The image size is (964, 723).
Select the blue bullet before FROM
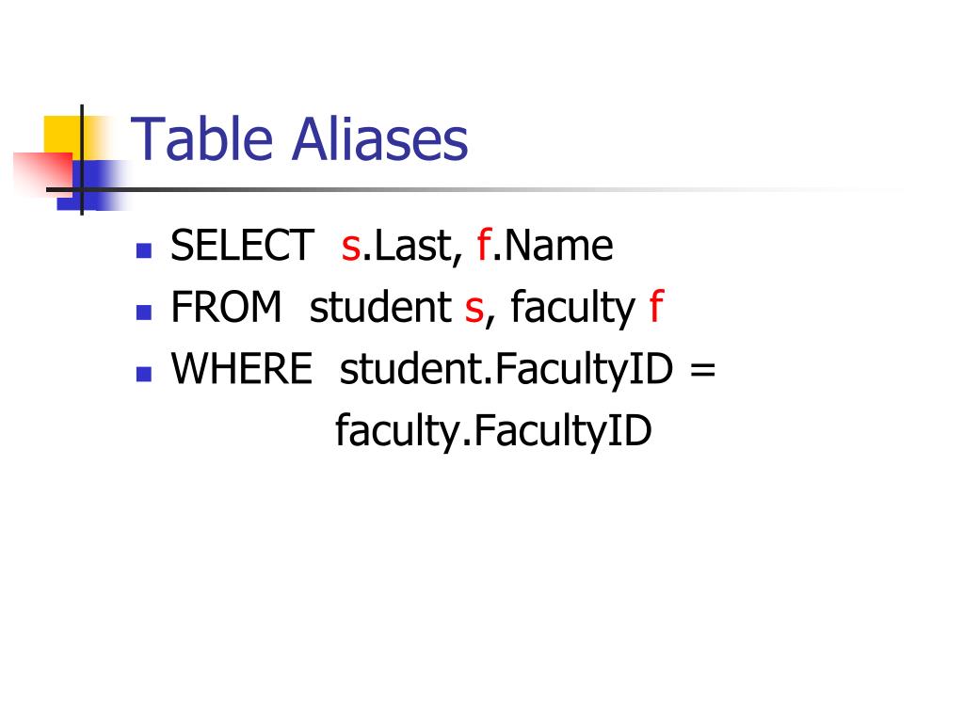click(144, 313)
